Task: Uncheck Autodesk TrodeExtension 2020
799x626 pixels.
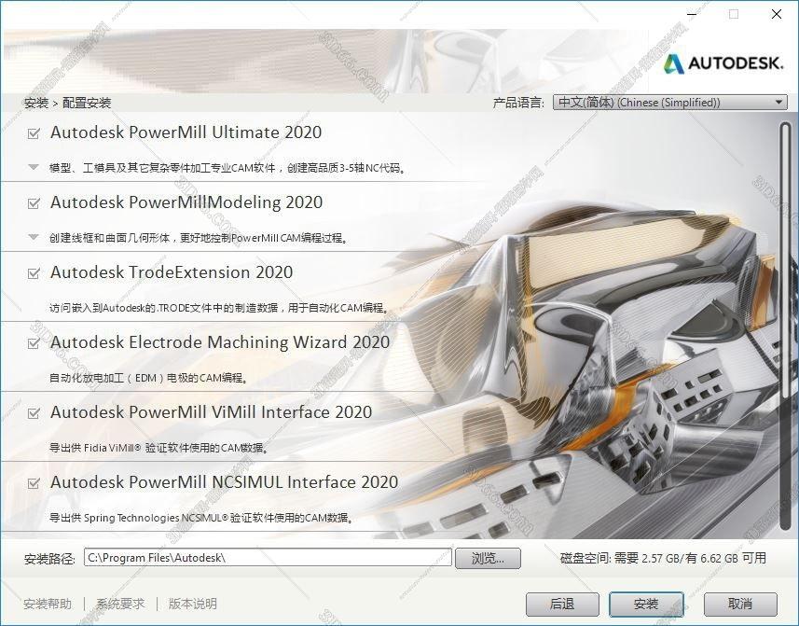Action: [x=33, y=272]
